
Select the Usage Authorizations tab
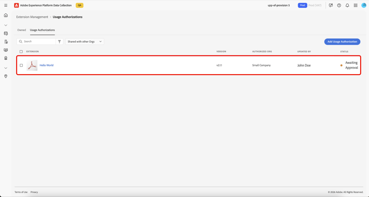(42, 30)
